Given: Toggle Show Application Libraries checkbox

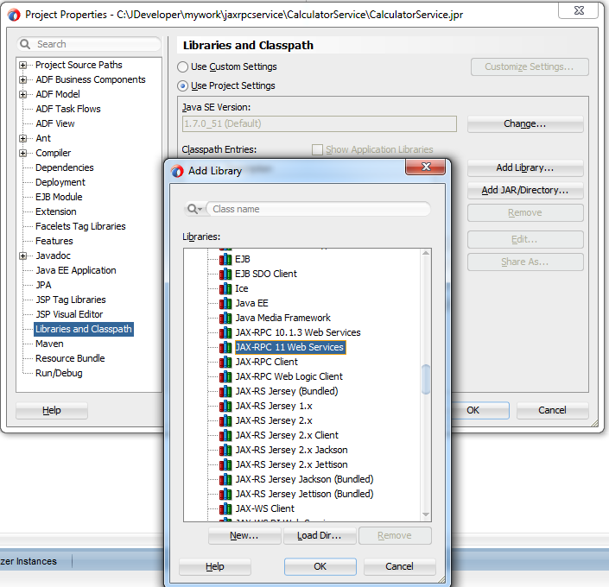Looking at the screenshot, I should [317, 150].
